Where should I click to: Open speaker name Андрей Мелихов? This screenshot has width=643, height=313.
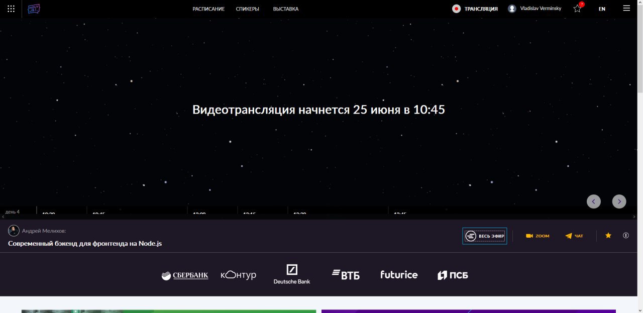[x=44, y=231]
